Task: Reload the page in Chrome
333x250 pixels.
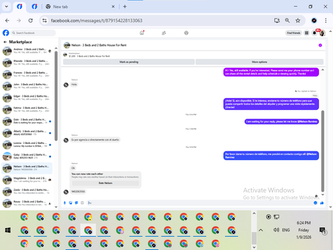Action: [x=31, y=21]
